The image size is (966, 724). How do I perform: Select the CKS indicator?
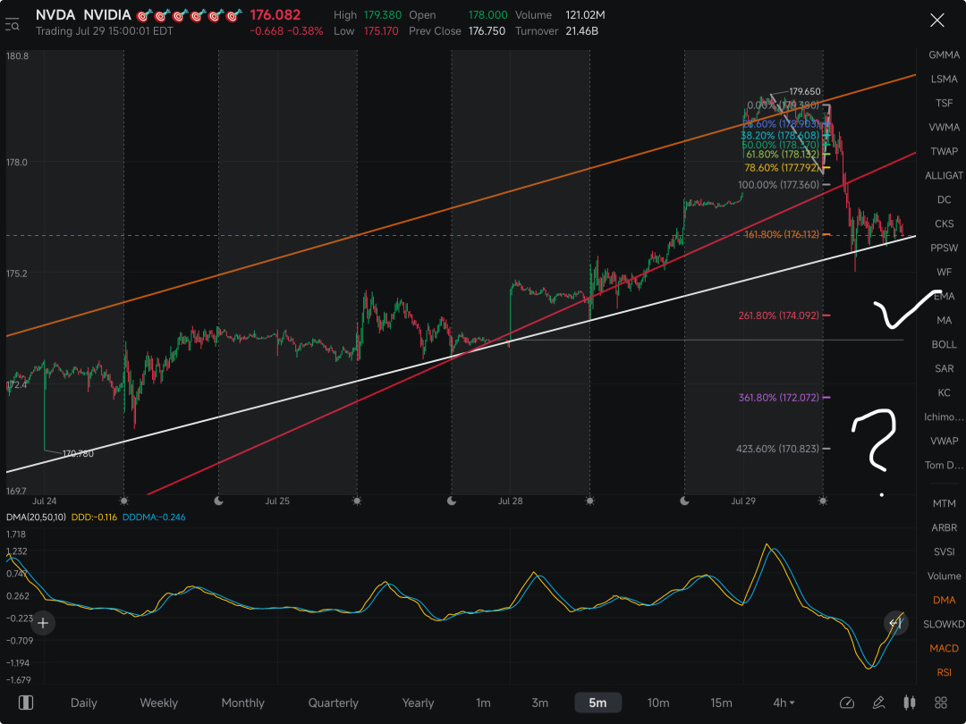tap(944, 223)
